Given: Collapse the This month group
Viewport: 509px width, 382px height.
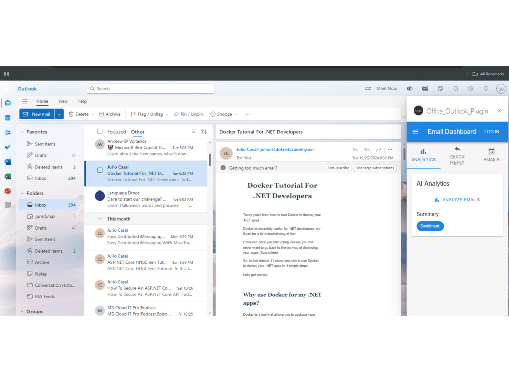Looking at the screenshot, I should pos(100,219).
